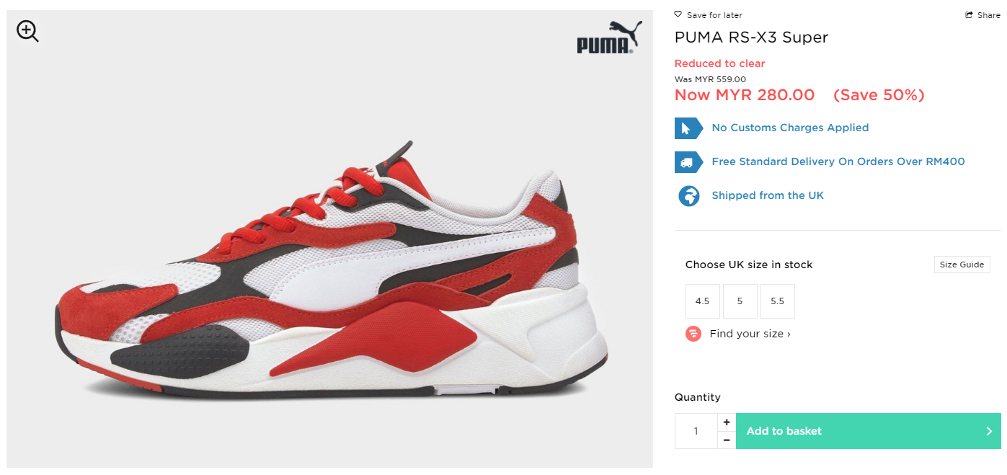Click the delivery truck icon
This screenshot has height=475, width=1007.
pos(688,162)
